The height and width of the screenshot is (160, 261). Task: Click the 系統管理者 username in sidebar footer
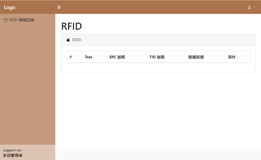click(x=13, y=155)
